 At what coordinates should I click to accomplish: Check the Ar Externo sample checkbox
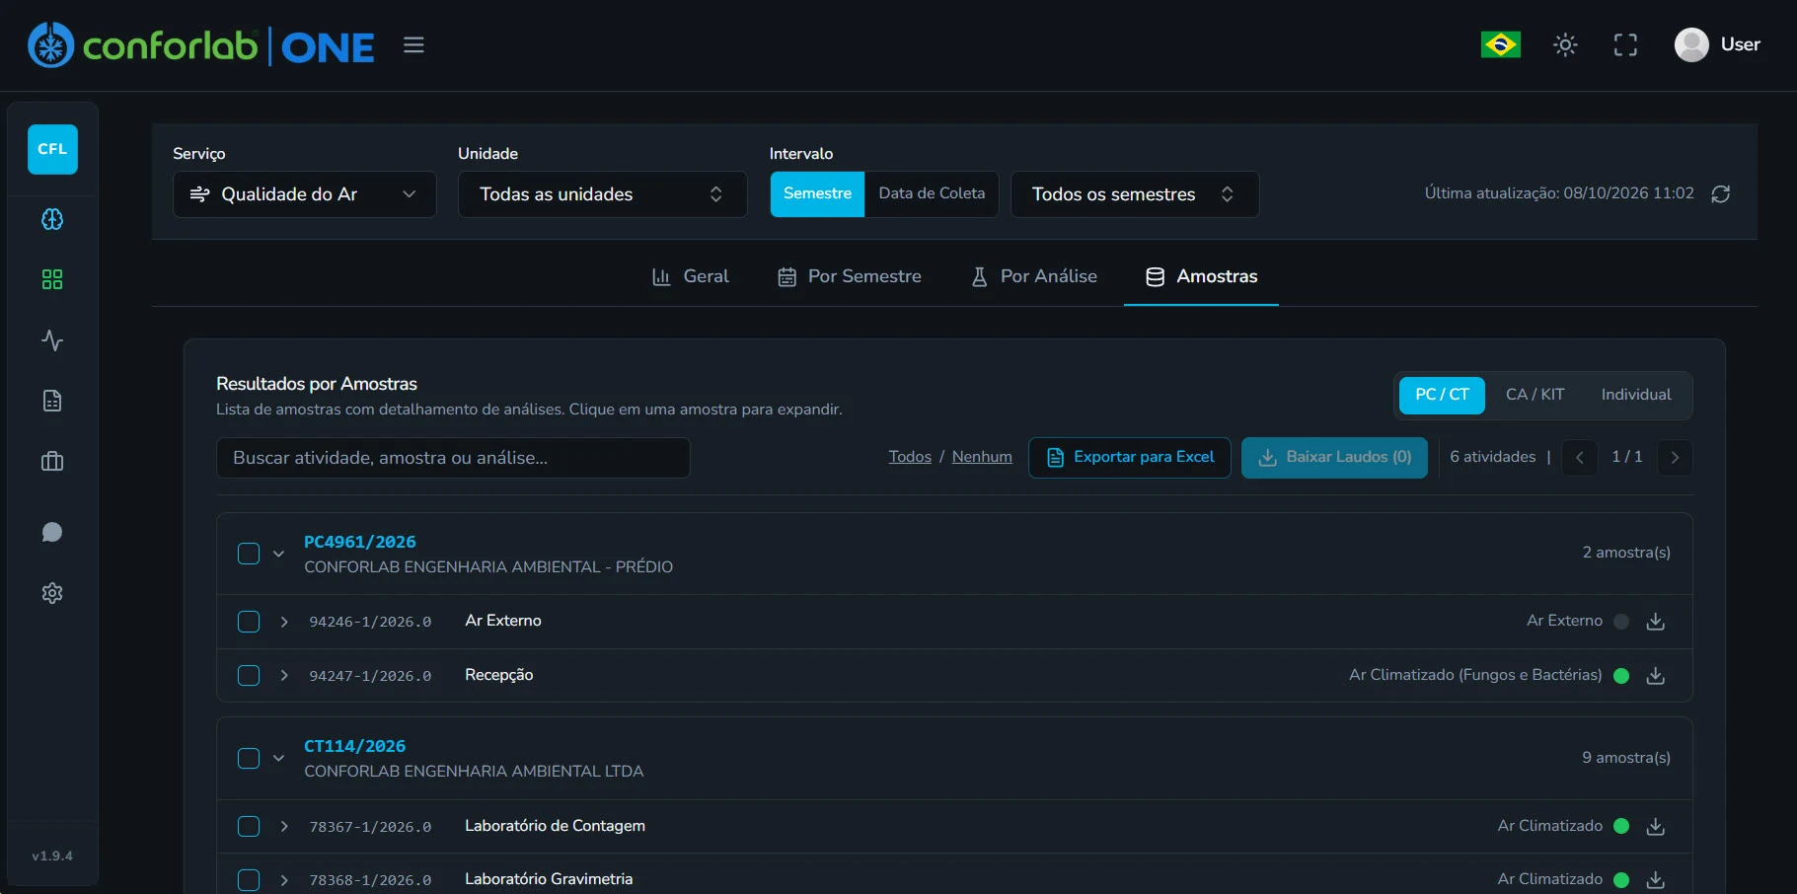[249, 622]
